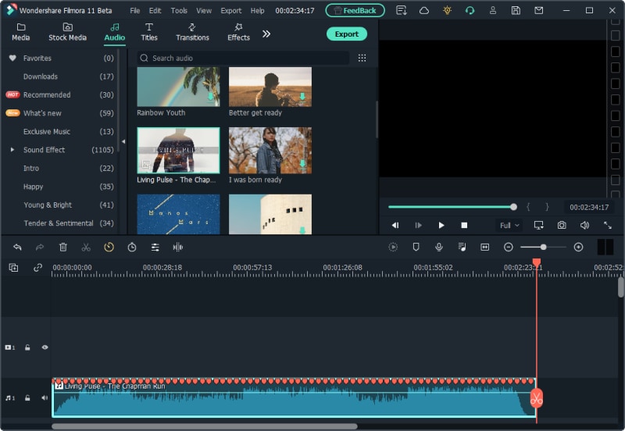Switch the media grid view icon
Viewport: 625px width, 431px height.
[362, 58]
